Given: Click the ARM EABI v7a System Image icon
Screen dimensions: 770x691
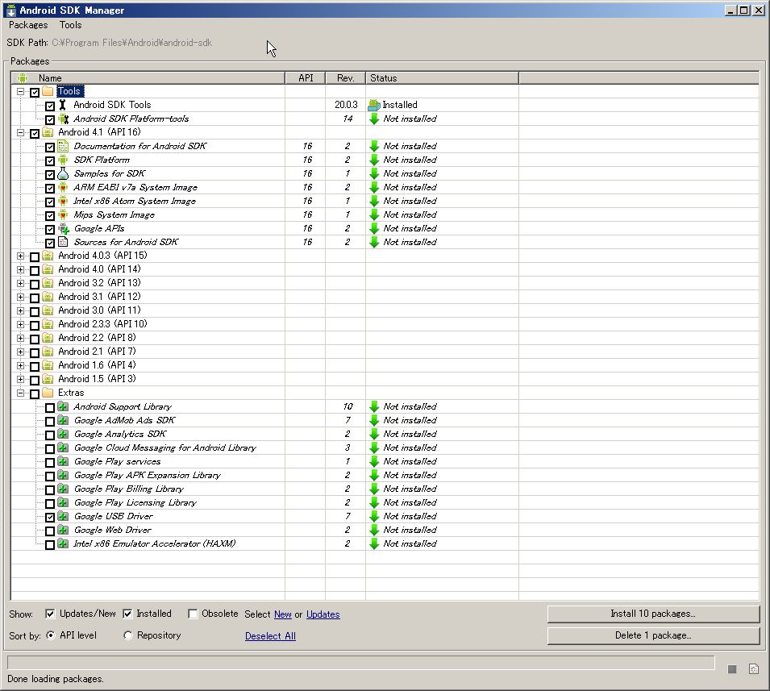Looking at the screenshot, I should coord(63,187).
